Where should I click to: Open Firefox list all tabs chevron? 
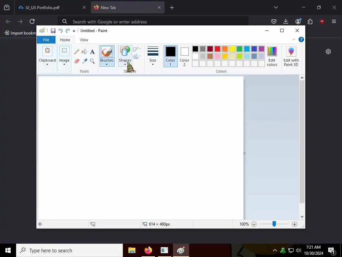click(276, 7)
